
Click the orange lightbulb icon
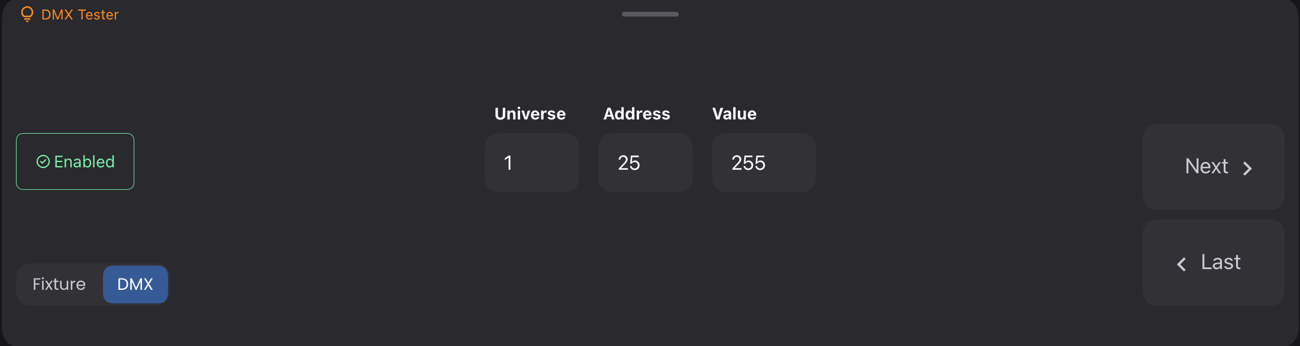tap(26, 14)
